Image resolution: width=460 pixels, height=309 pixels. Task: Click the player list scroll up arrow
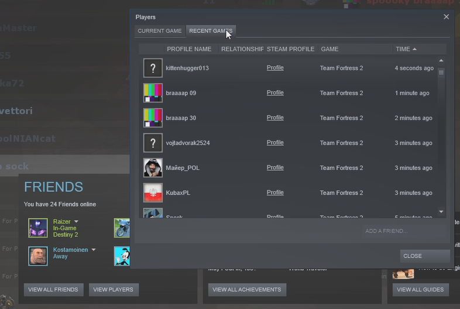tap(441, 60)
